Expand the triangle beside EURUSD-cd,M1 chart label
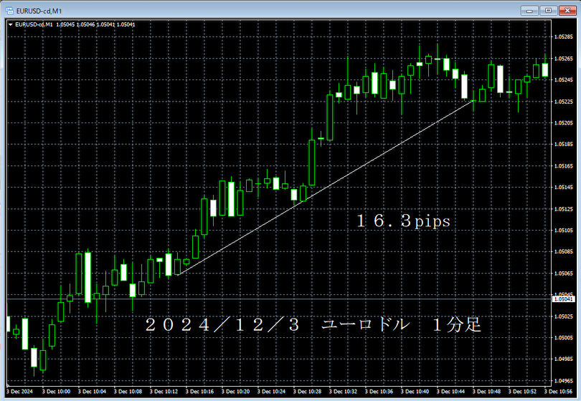 pos(10,24)
